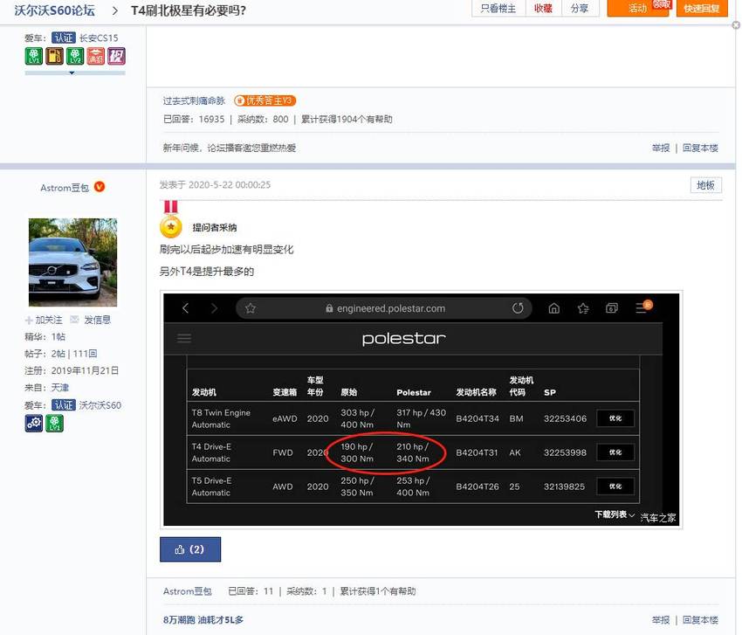Screen dimensions: 742x635
Task: Click the back arrow in the pictured browser
Action: (x=185, y=308)
